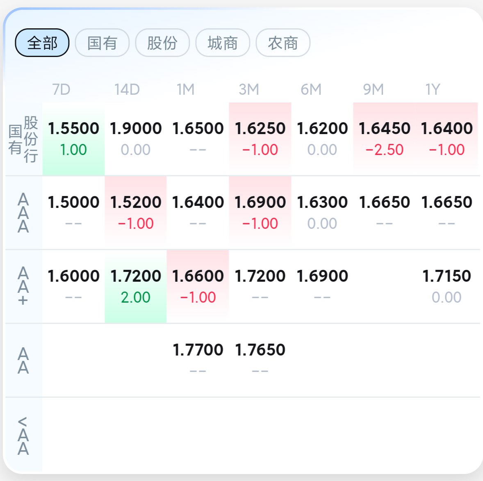Click the 1Y column header

coord(433,90)
